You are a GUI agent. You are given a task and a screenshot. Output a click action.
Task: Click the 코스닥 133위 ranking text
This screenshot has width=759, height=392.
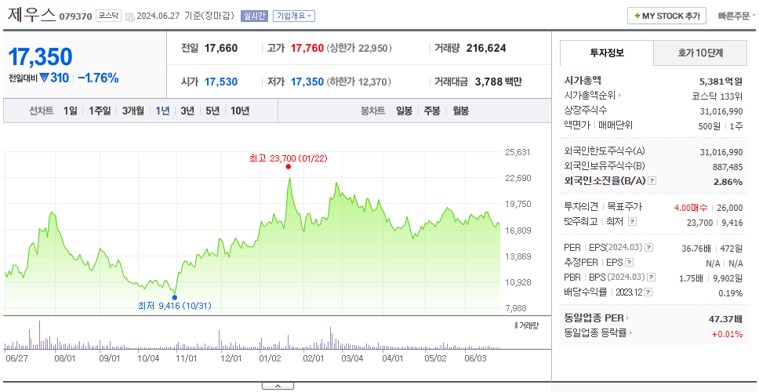click(x=717, y=96)
